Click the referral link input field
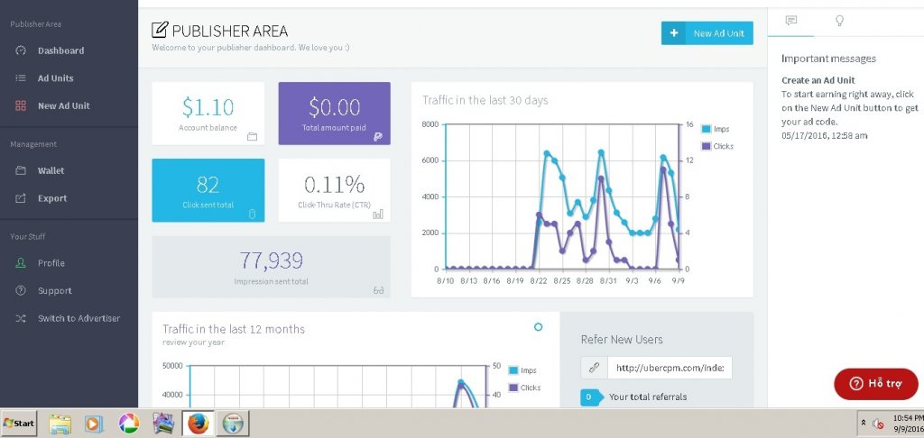Image resolution: width=924 pixels, height=438 pixels. coord(670,368)
